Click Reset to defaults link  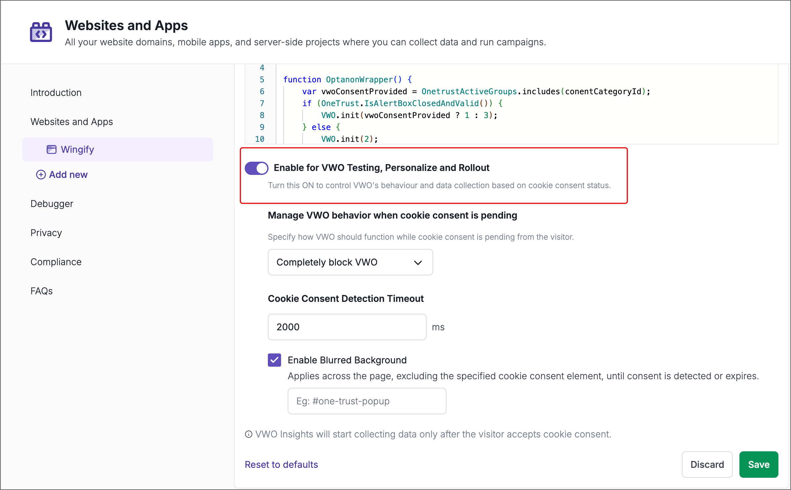pos(281,465)
